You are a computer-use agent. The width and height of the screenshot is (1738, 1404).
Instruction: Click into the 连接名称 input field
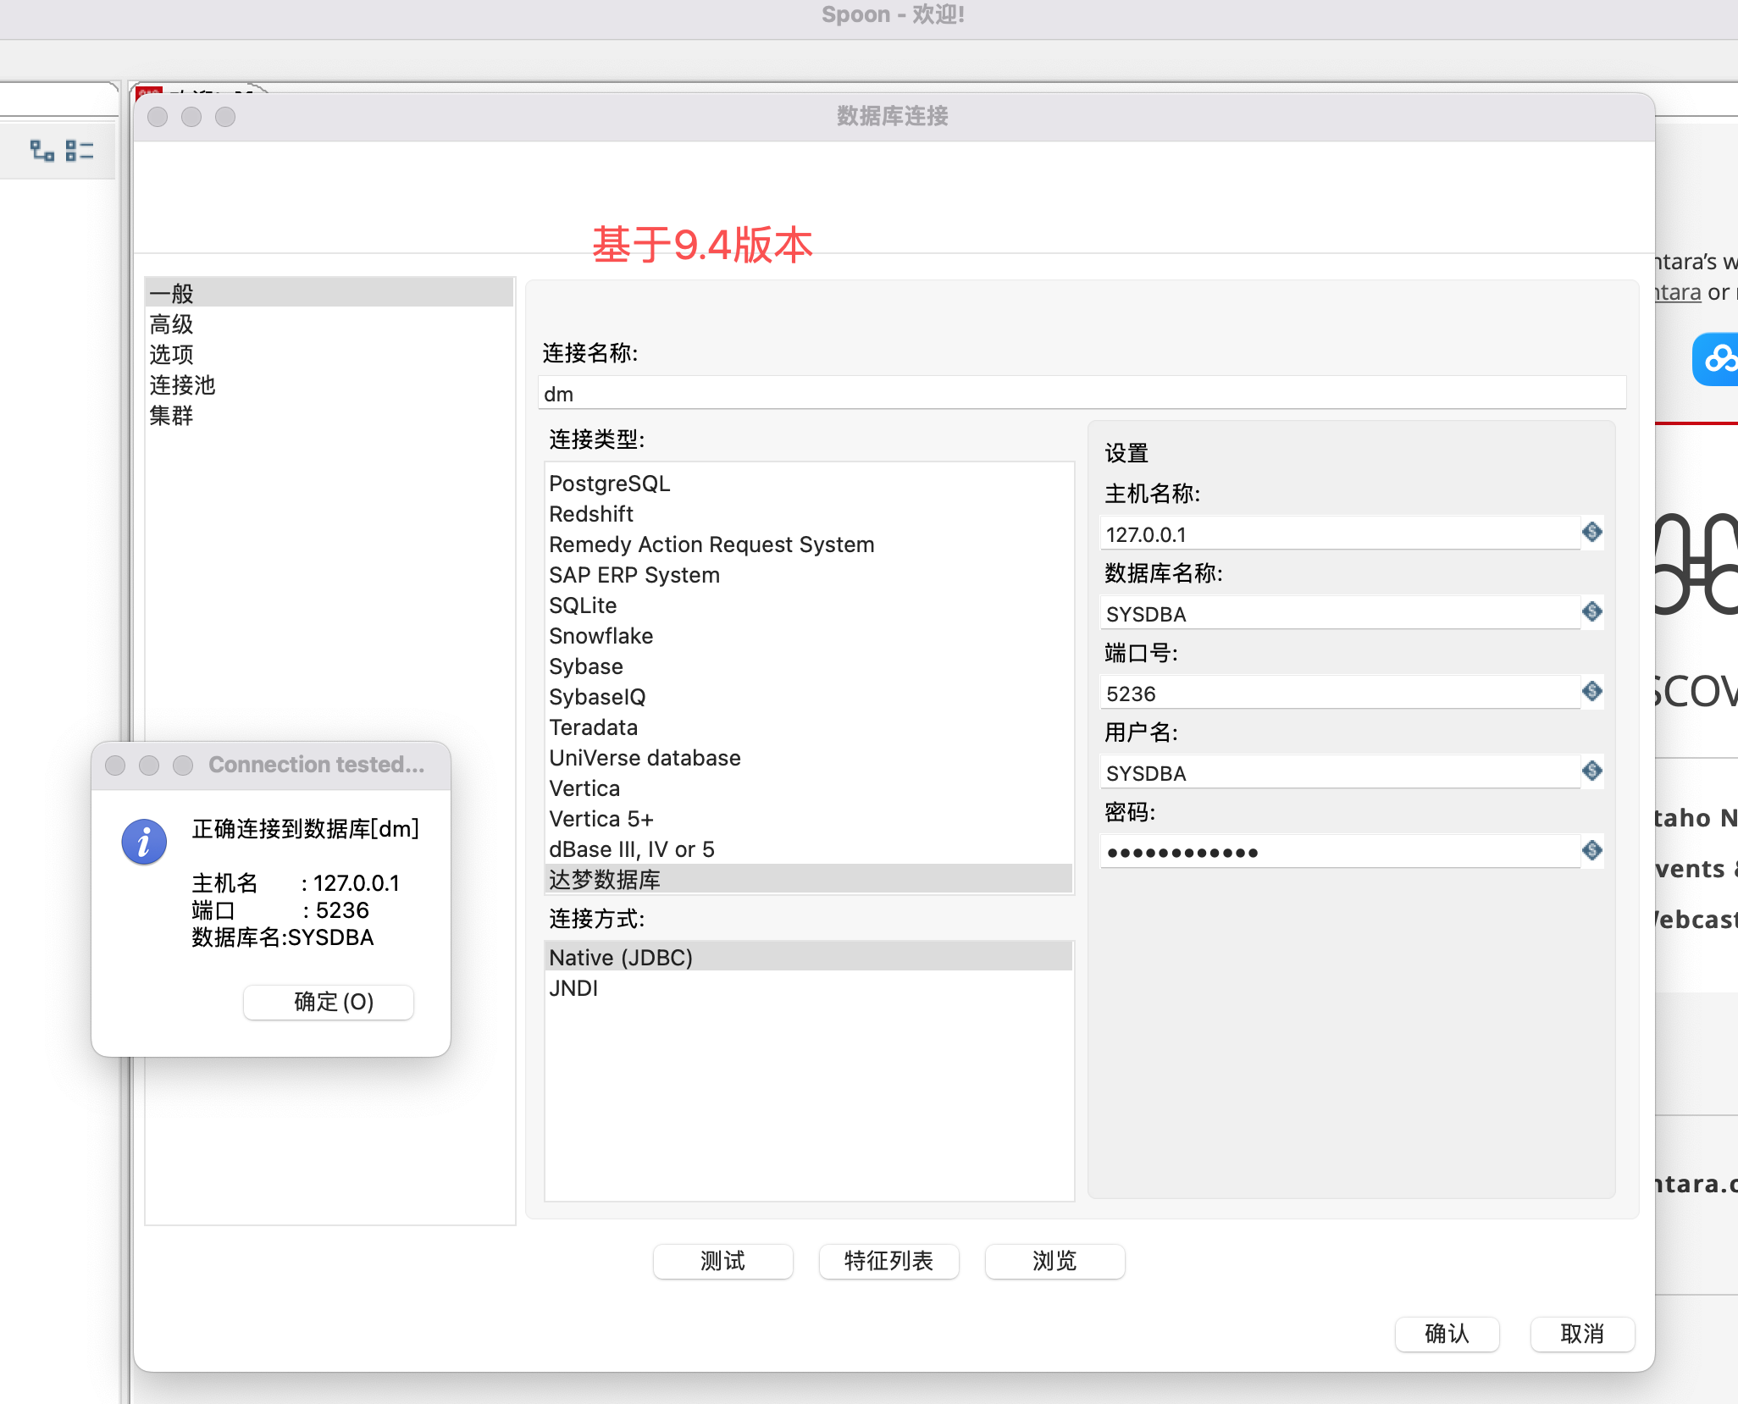pos(1081,394)
